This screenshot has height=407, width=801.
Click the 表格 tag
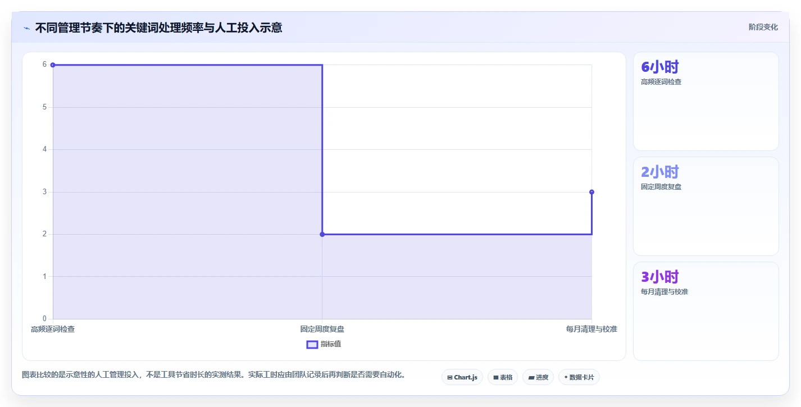pyautogui.click(x=503, y=377)
